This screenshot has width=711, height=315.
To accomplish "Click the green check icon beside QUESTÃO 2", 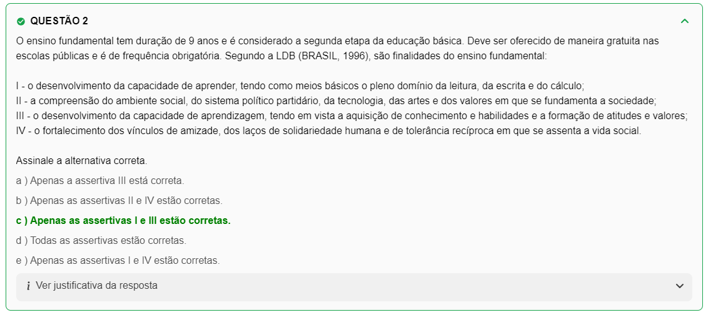I will coord(21,21).
